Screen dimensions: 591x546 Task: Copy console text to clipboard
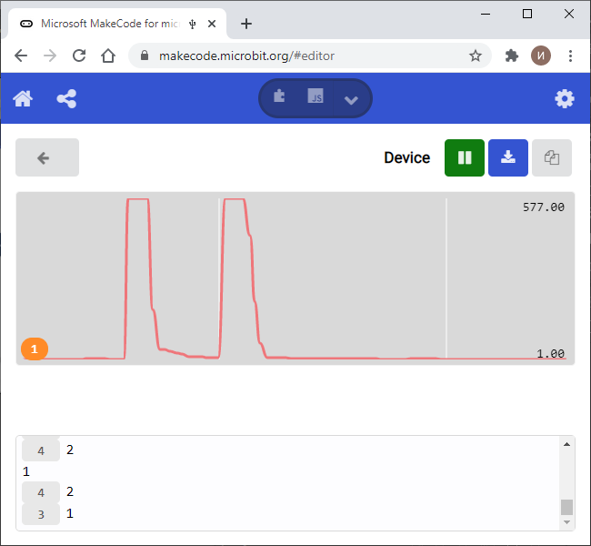point(552,157)
